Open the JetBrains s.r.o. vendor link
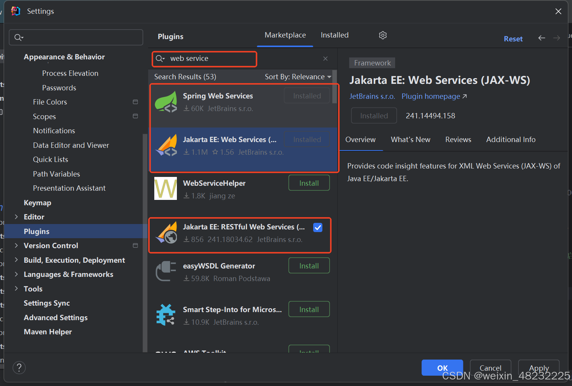Screen dimensions: 572x386 pyautogui.click(x=372, y=96)
